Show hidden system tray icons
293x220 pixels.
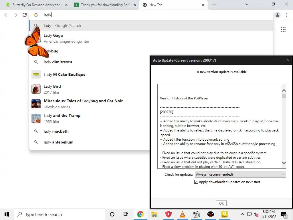point(242,214)
